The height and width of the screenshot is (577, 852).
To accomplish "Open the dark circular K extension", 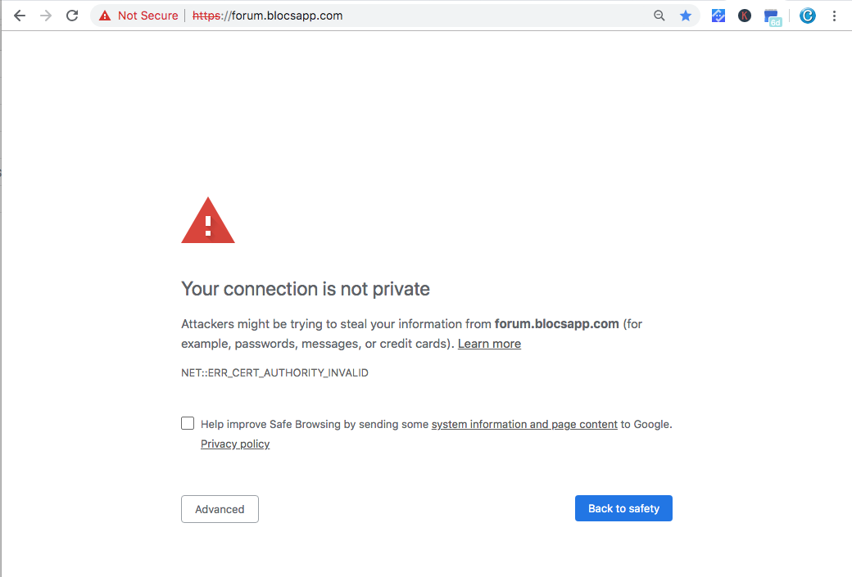I will [x=745, y=16].
